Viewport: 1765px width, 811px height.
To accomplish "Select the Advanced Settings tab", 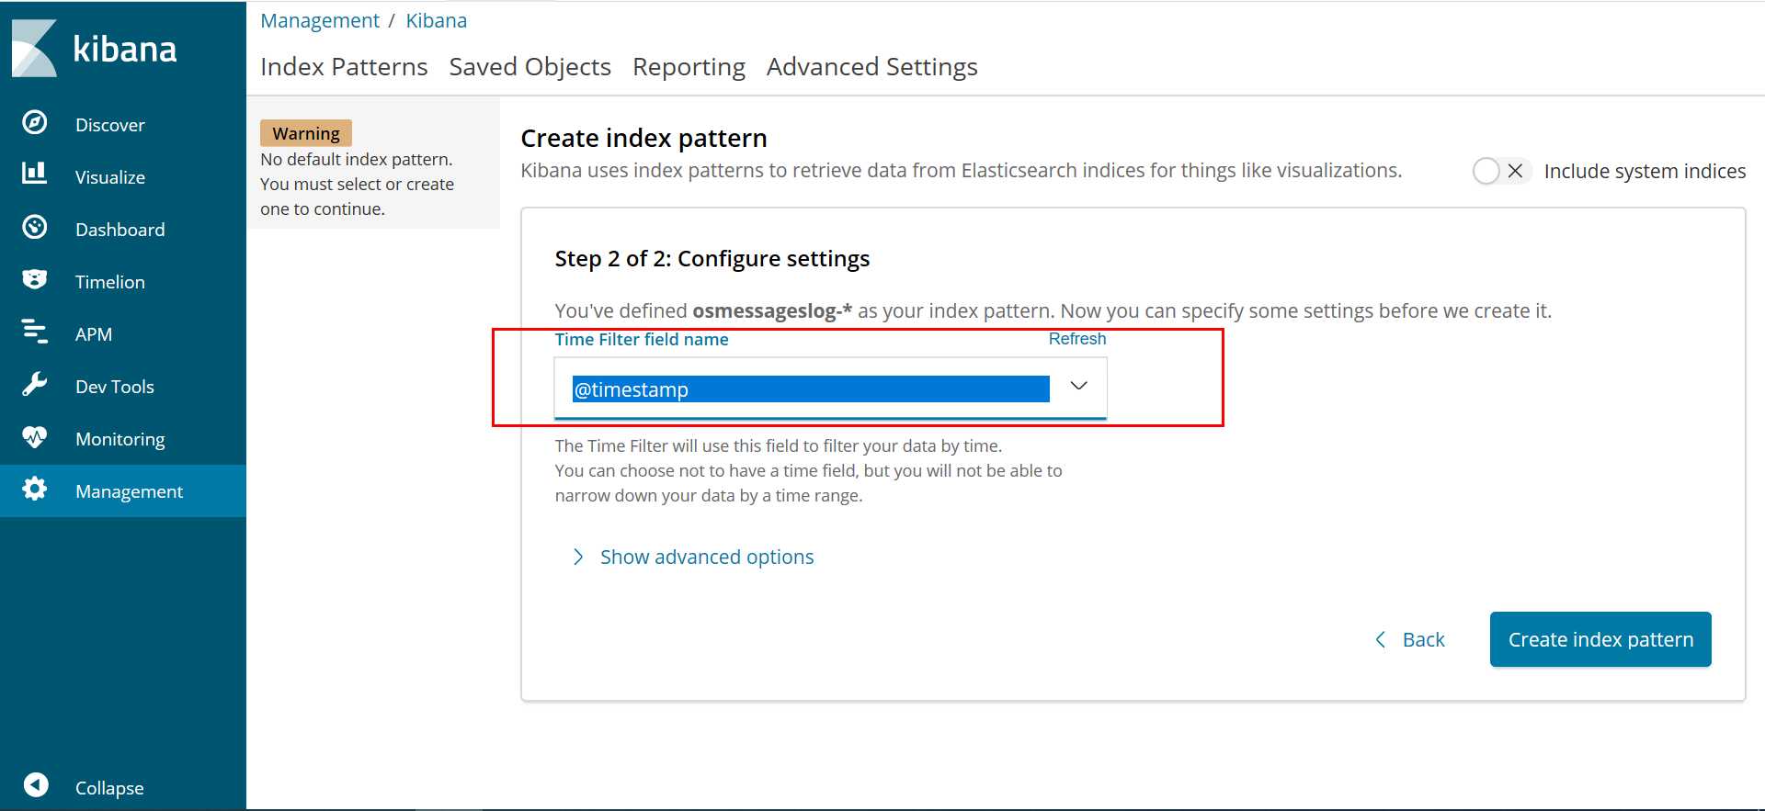I will point(871,66).
